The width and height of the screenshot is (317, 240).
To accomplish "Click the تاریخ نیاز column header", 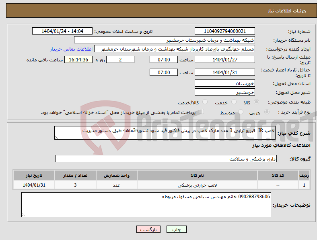I will coord(34,175).
